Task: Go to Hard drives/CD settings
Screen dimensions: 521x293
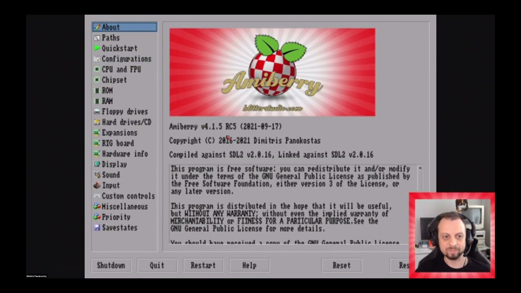Action: click(x=125, y=122)
